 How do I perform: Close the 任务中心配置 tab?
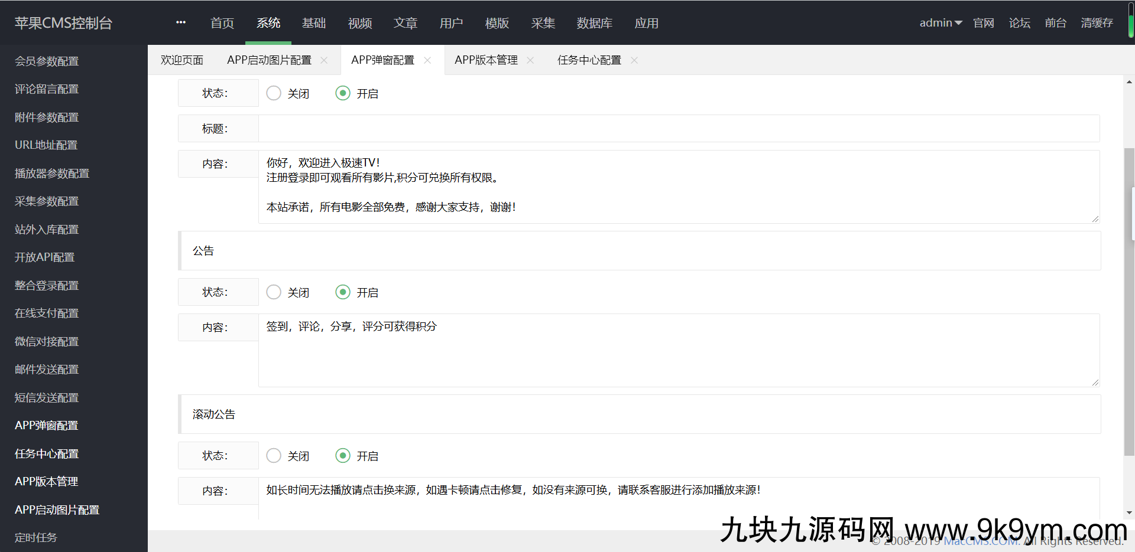click(x=634, y=60)
